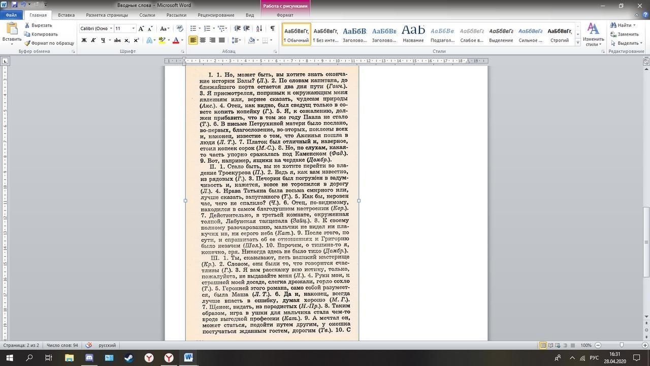Open Steam from the taskbar

129,358
